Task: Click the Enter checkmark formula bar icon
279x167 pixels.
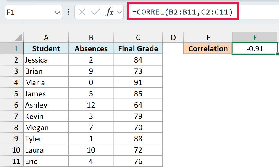Action: 95,12
